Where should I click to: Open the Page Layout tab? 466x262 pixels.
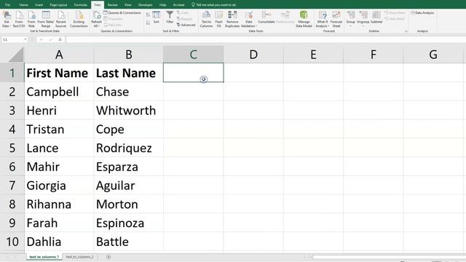point(58,5)
